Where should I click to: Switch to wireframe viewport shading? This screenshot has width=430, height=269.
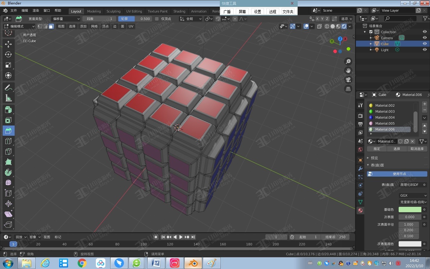(x=327, y=26)
